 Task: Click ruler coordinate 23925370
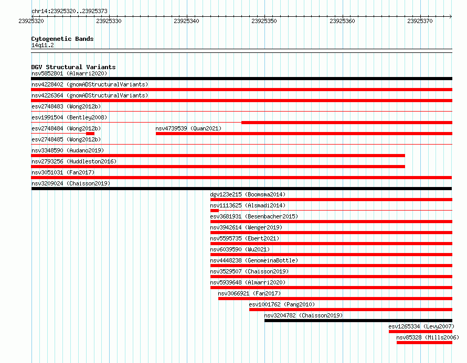(x=420, y=21)
